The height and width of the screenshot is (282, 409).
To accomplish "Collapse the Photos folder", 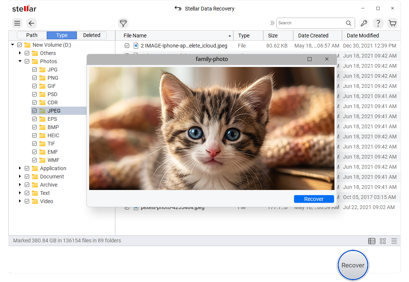I will (x=20, y=61).
